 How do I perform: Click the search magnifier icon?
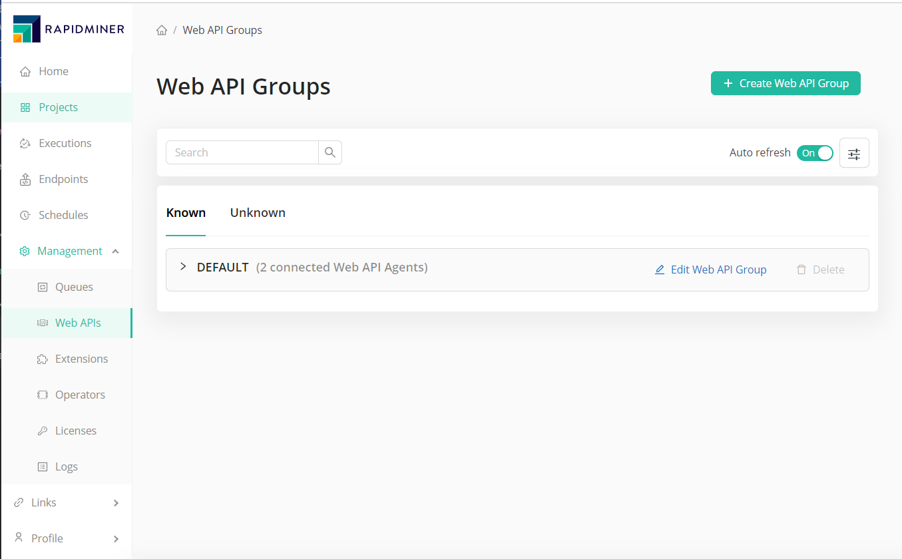[x=330, y=152]
